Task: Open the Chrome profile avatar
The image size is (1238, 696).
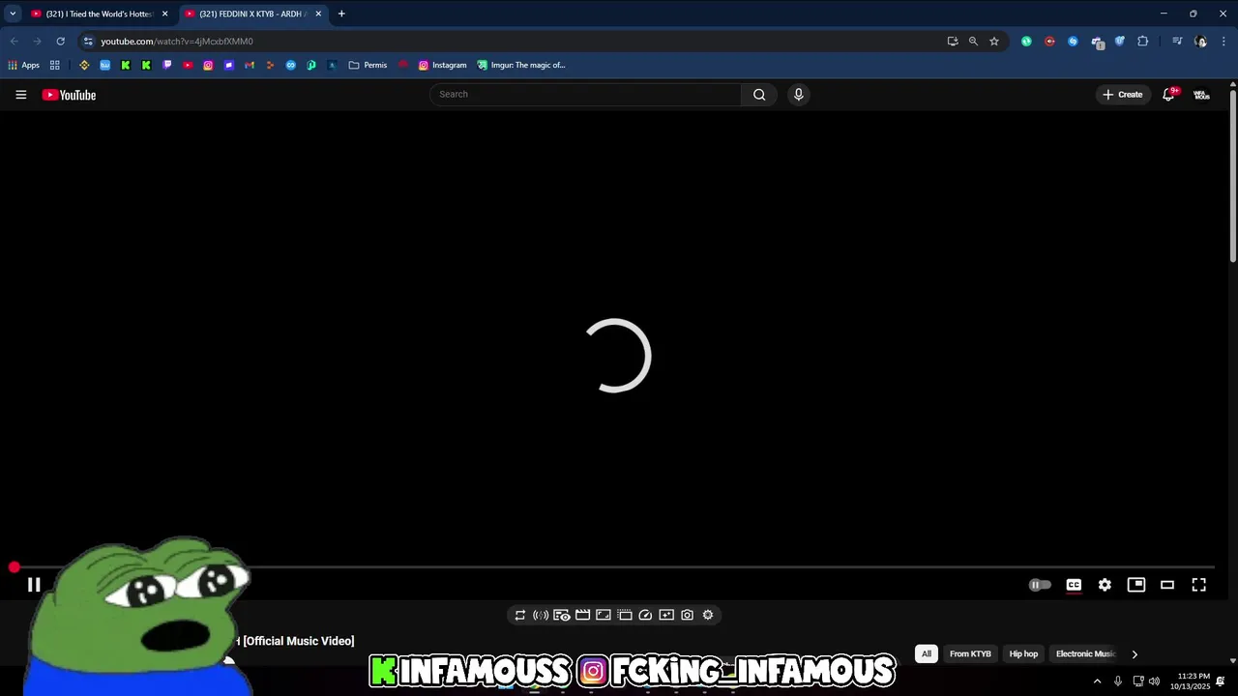Action: (x=1200, y=42)
